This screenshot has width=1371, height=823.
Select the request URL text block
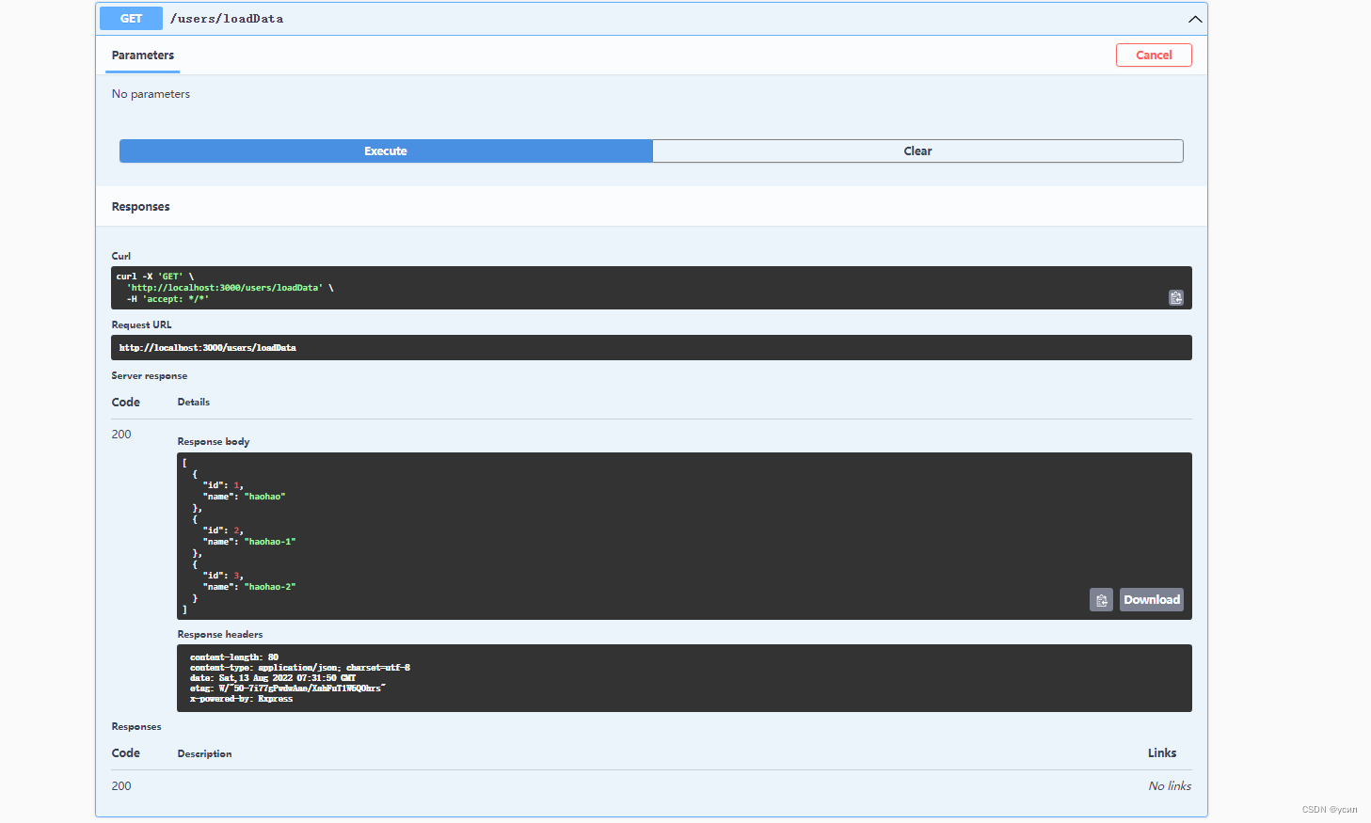point(651,347)
